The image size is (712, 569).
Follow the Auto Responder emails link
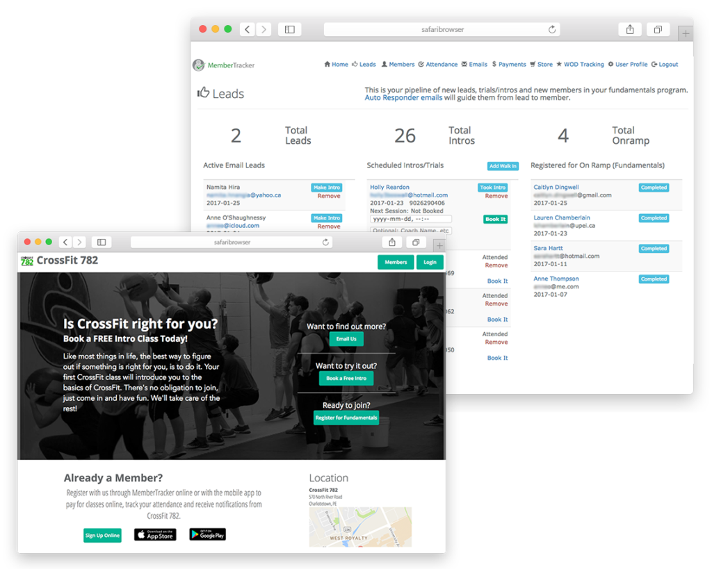(x=403, y=98)
